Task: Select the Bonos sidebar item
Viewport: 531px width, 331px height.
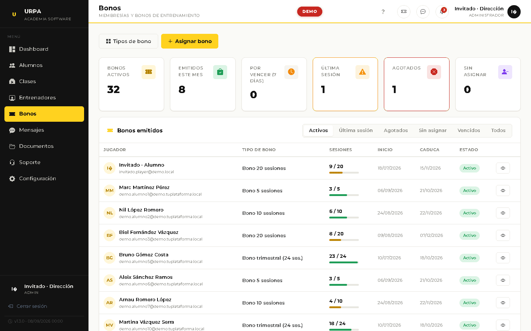Action: tap(44, 114)
